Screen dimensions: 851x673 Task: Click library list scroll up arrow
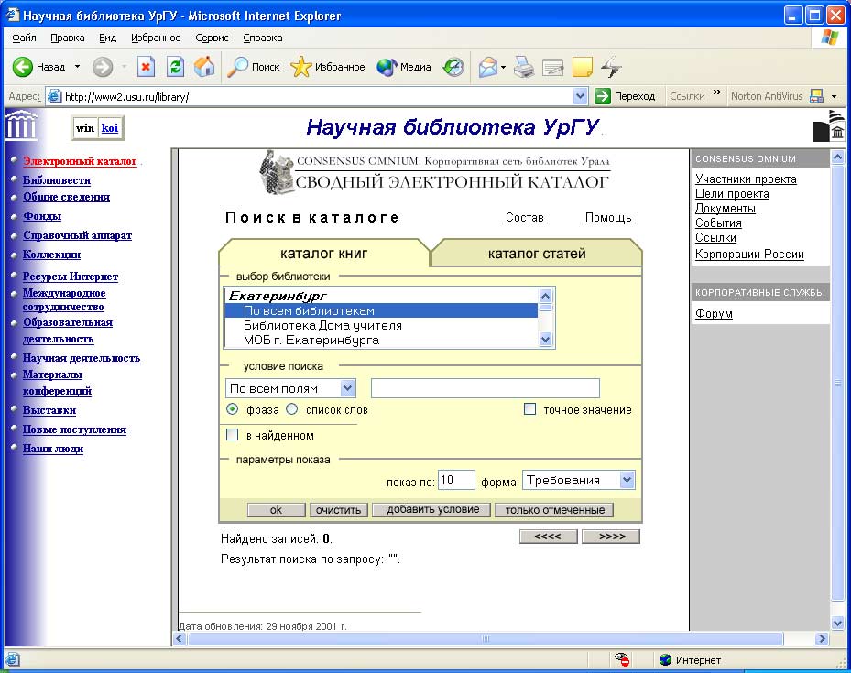[x=545, y=296]
